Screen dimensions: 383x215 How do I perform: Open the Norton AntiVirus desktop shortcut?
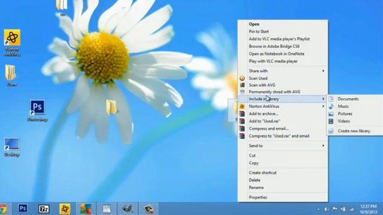click(12, 42)
